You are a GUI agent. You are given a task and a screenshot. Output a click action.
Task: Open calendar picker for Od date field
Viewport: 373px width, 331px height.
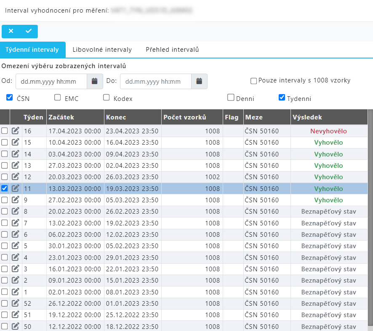click(x=95, y=81)
